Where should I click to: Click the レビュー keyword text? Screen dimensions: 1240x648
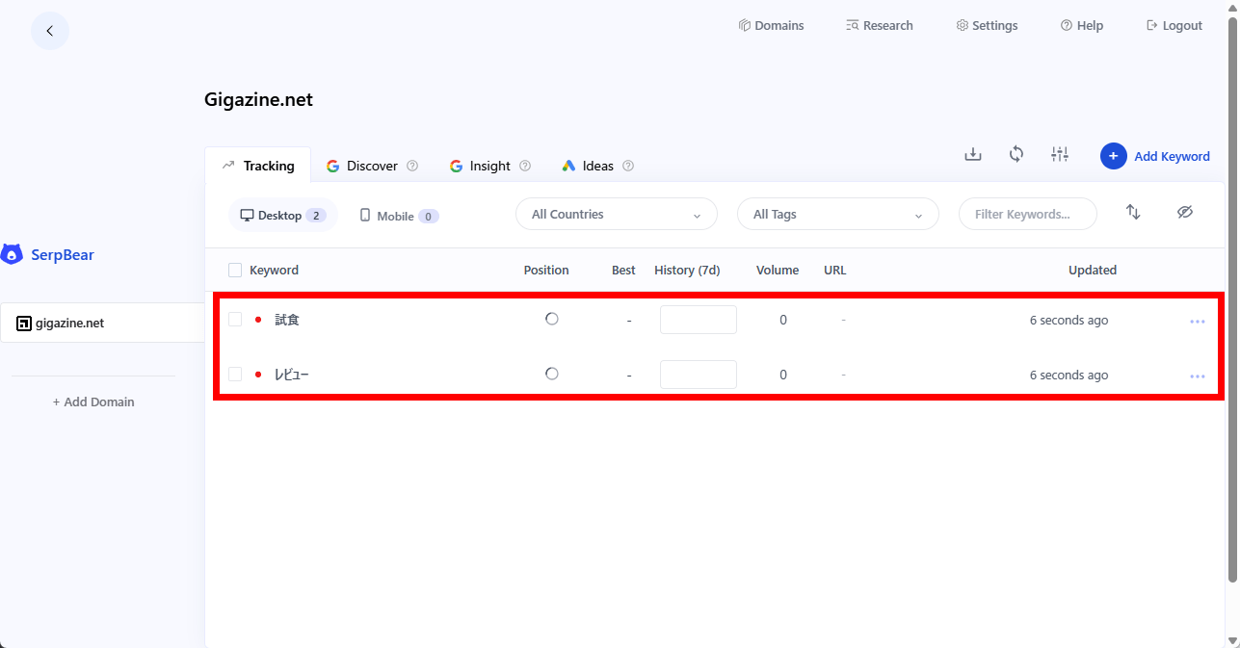pos(292,375)
